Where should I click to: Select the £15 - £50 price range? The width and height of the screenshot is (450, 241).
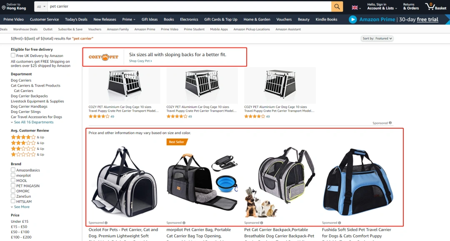tap(19, 227)
